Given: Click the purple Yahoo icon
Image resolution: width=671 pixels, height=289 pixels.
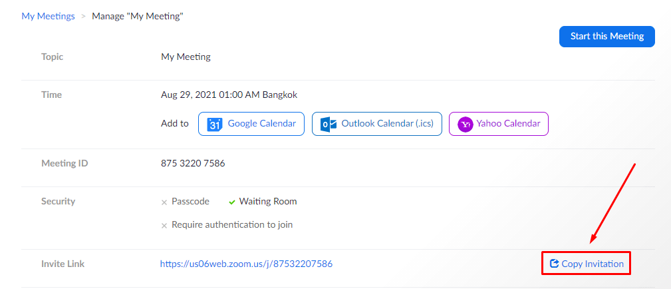Looking at the screenshot, I should tap(466, 124).
